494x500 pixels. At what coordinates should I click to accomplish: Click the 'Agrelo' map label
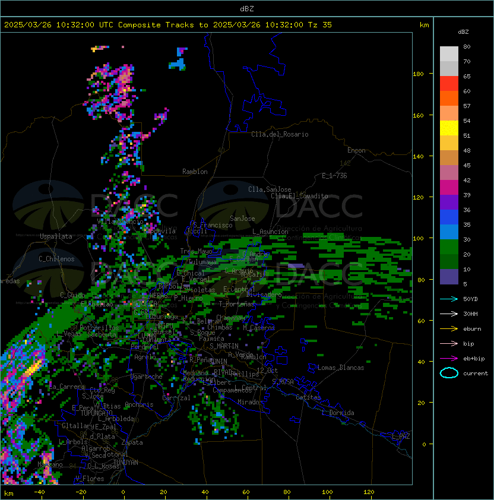[145, 357]
